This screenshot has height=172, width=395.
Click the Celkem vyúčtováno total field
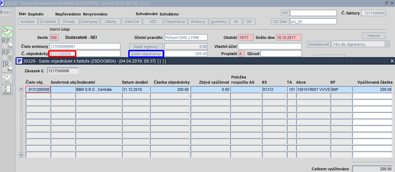[x=372, y=169]
